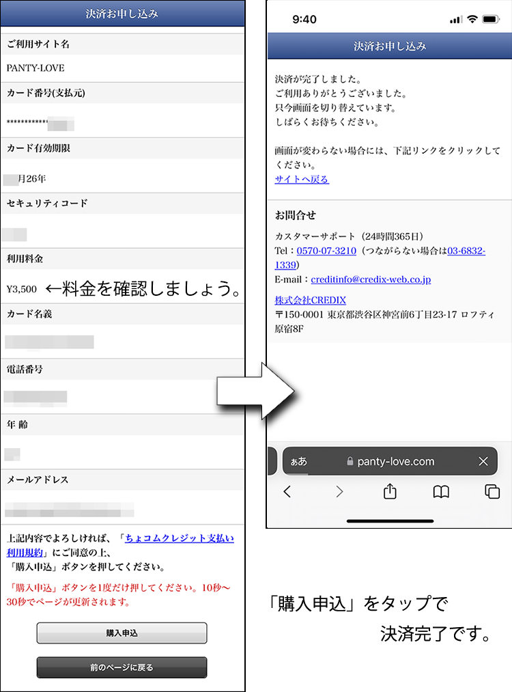This screenshot has height=692, width=512.
Task: Call the 0570-07-3210 phone link
Action: point(326,251)
